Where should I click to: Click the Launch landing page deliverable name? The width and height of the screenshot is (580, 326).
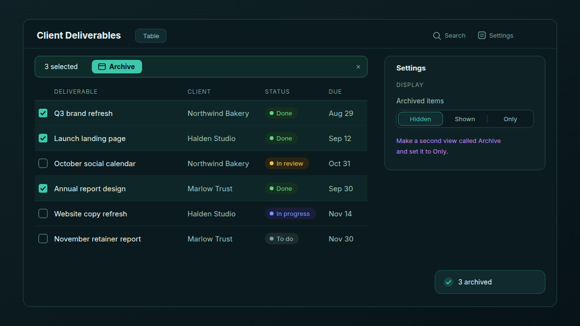click(90, 138)
